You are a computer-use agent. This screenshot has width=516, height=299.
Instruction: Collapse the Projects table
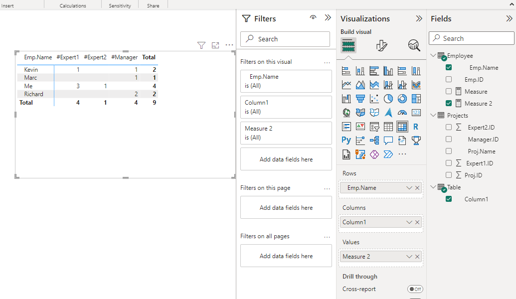pyautogui.click(x=433, y=115)
